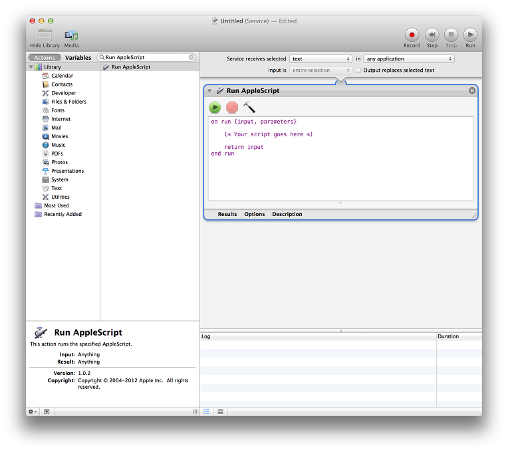Open the gear action menu

click(x=33, y=411)
